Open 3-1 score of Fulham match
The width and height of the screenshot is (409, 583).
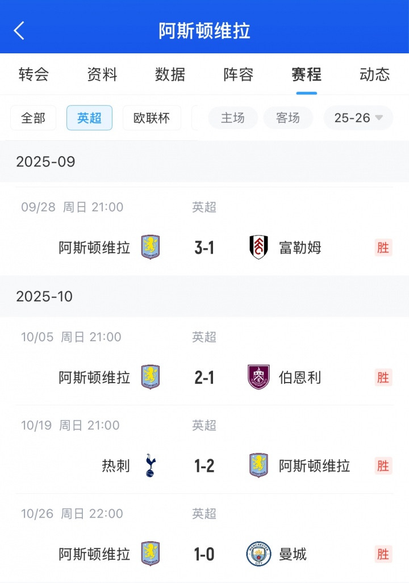tap(204, 248)
